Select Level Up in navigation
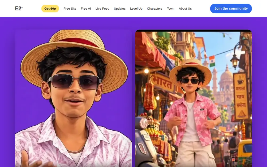This screenshot has height=167, width=267. (x=136, y=9)
